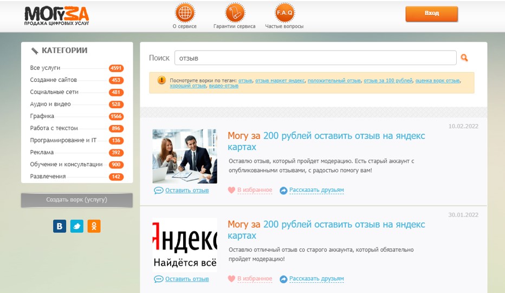This screenshot has height=293, width=505.
Task: Share via the VK social icon
Action: point(60,226)
